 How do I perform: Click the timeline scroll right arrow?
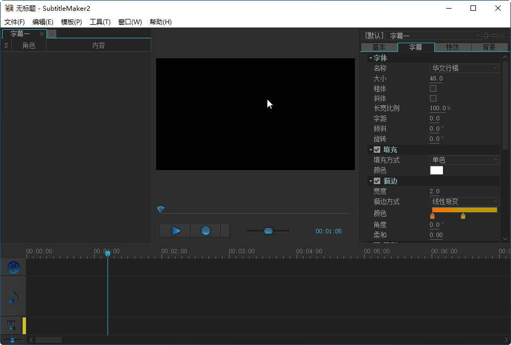click(507, 340)
